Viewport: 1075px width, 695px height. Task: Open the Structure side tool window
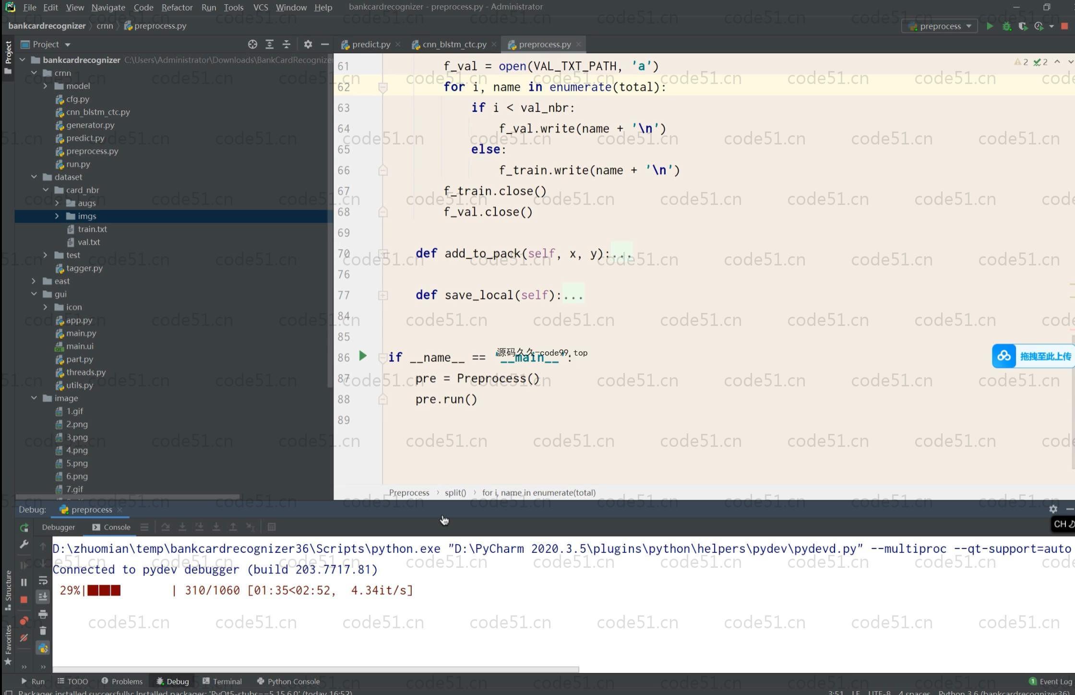[x=8, y=590]
